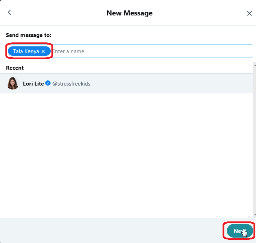Click the scrollbar up arrow
The width and height of the screenshot is (256, 243).
[x=255, y=65]
